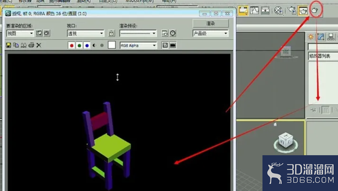This screenshot has height=191, width=338.
Task: Open the 视口 dropdown showing 透视
Action: (x=86, y=33)
